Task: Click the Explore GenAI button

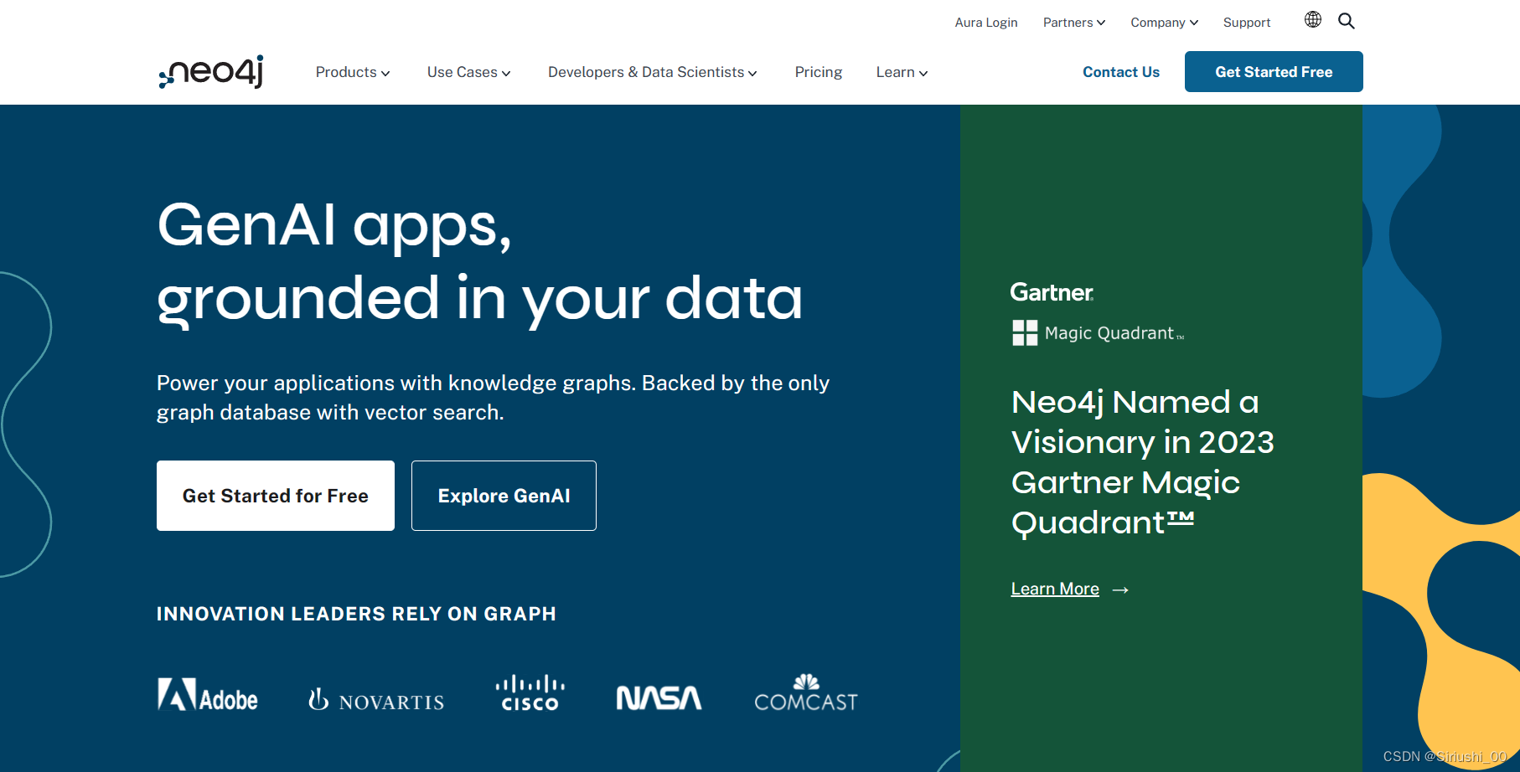Action: (504, 496)
